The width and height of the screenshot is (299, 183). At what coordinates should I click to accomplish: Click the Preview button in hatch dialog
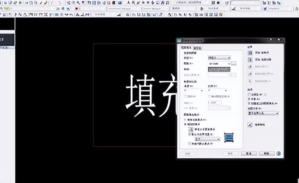[188, 154]
